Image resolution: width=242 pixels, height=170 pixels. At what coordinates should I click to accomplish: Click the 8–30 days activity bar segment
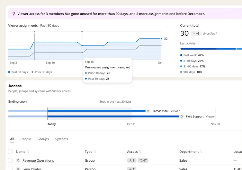pyautogui.click(x=226, y=49)
